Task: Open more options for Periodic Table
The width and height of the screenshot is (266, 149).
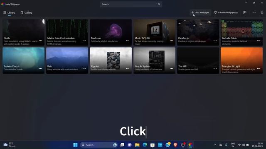Action: [259, 41]
